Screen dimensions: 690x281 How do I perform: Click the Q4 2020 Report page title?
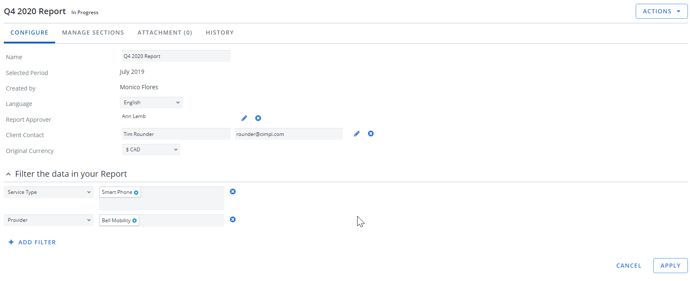(x=35, y=11)
